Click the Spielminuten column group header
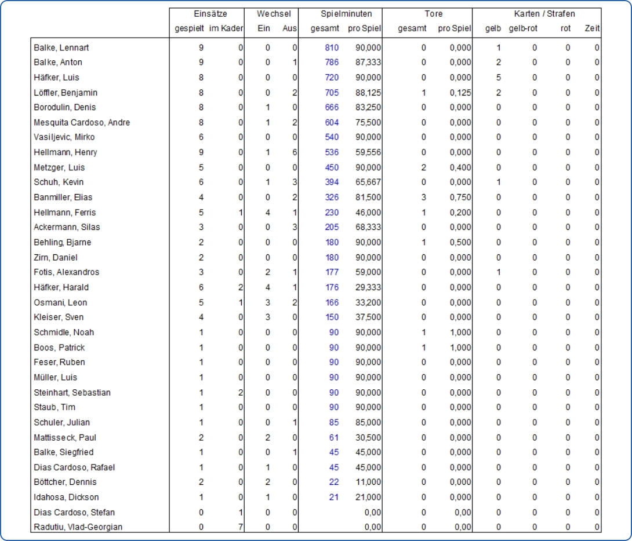632x541 pixels. [x=346, y=14]
